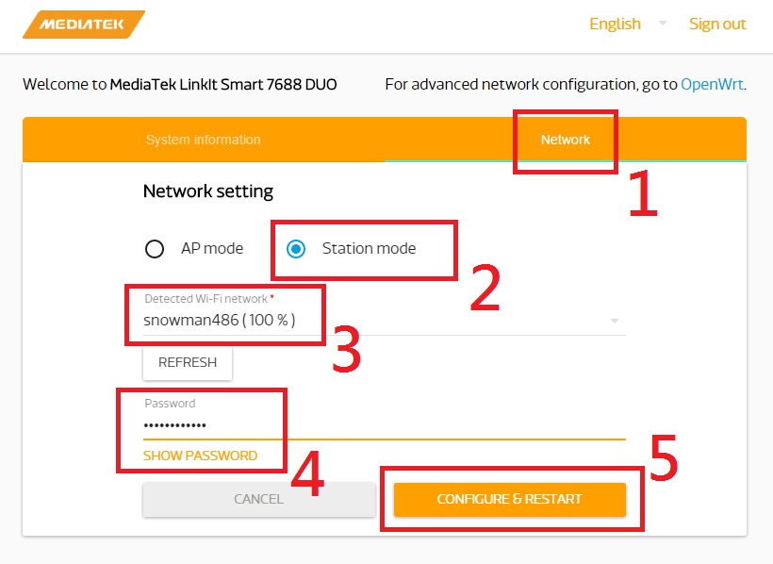Open the OpenWrt advanced configuration link
The height and width of the screenshot is (564, 773).
coord(712,84)
